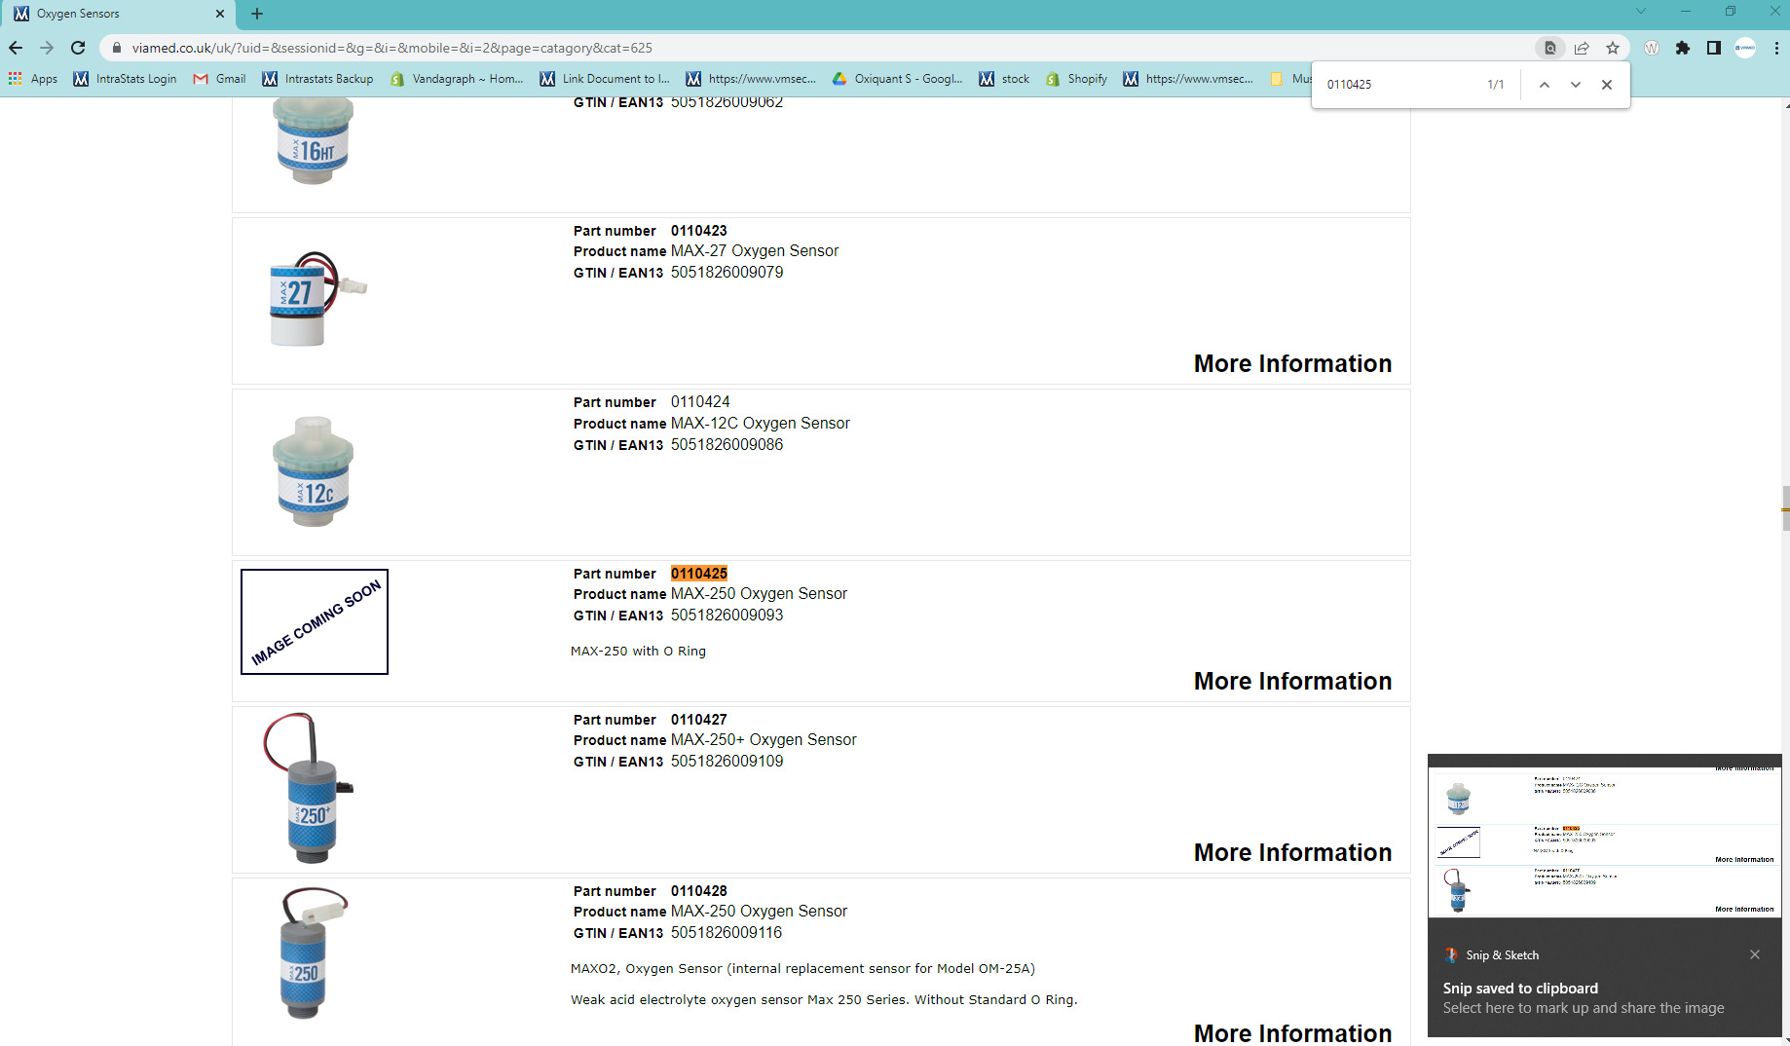Screen dimensions: 1790x1046
Task: Open Chrome three-dot menu
Action: (1776, 48)
